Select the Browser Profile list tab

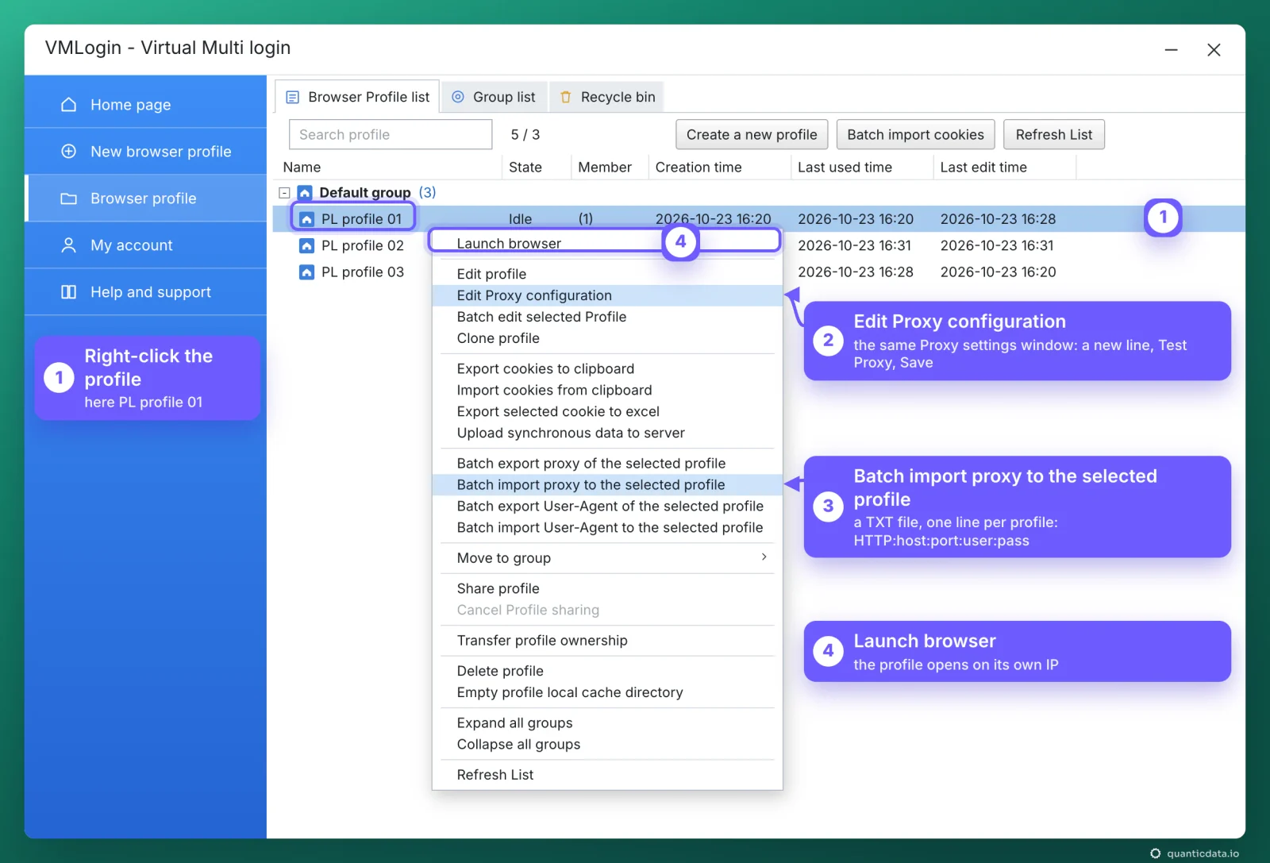click(357, 97)
